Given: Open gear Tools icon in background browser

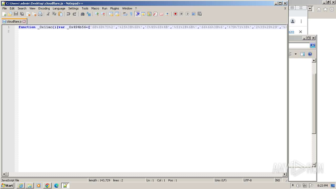Looking at the screenshot, I should click(332, 9).
